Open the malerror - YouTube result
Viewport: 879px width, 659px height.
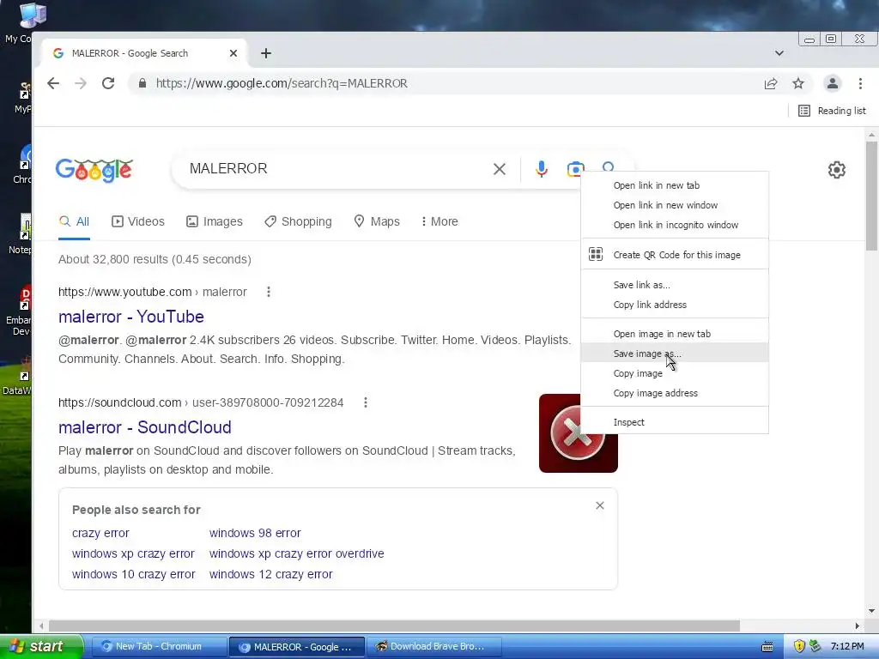131,317
